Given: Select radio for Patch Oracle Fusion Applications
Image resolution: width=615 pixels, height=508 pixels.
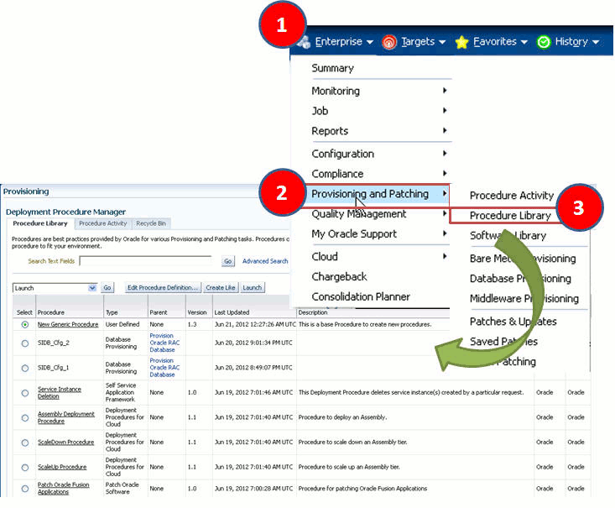Looking at the screenshot, I should pyautogui.click(x=25, y=489).
